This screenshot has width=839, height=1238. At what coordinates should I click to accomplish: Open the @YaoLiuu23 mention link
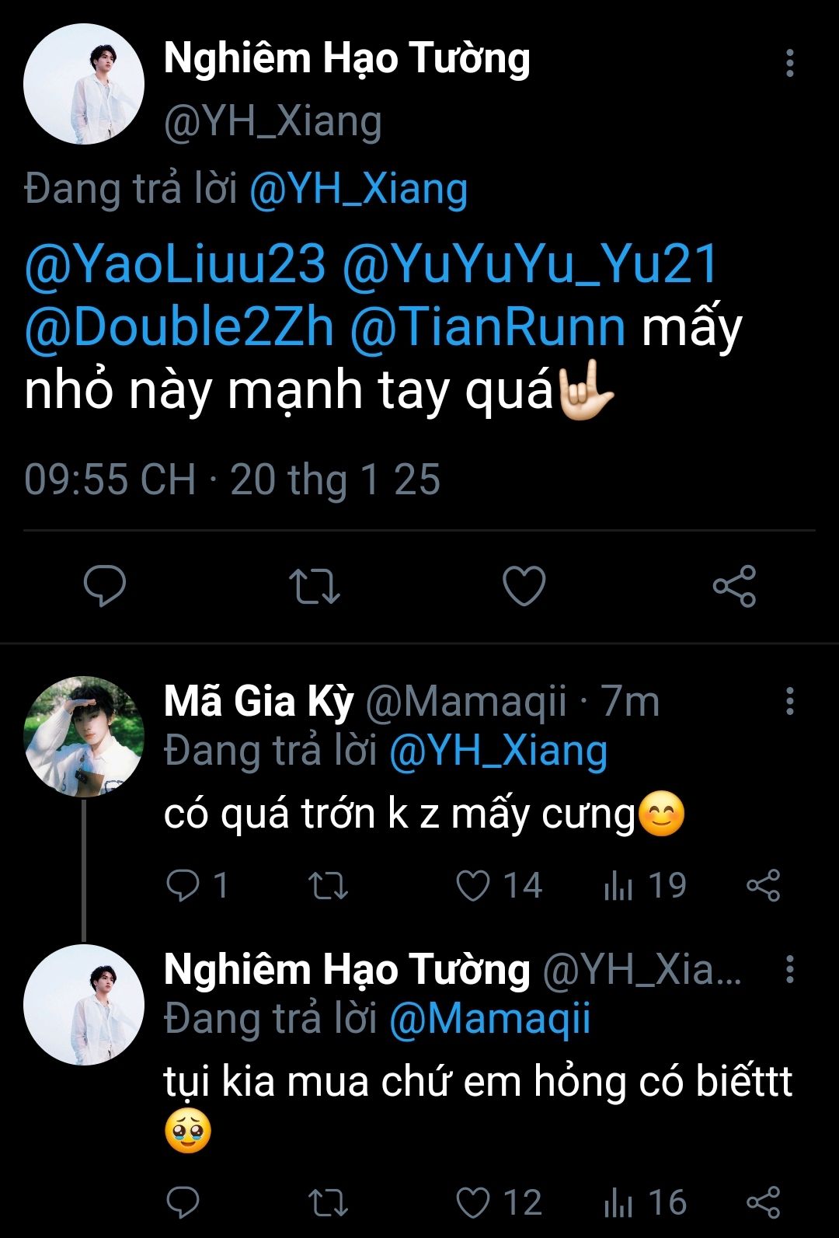176,265
